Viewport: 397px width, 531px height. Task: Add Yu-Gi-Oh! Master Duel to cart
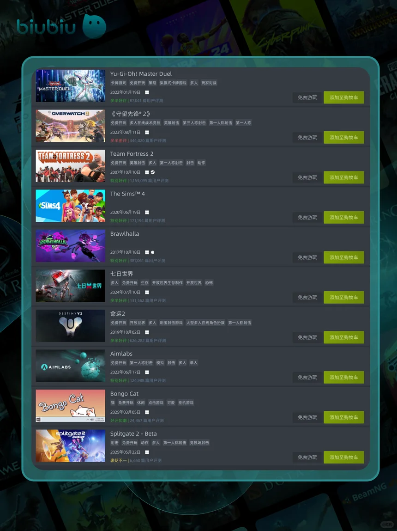pos(343,98)
